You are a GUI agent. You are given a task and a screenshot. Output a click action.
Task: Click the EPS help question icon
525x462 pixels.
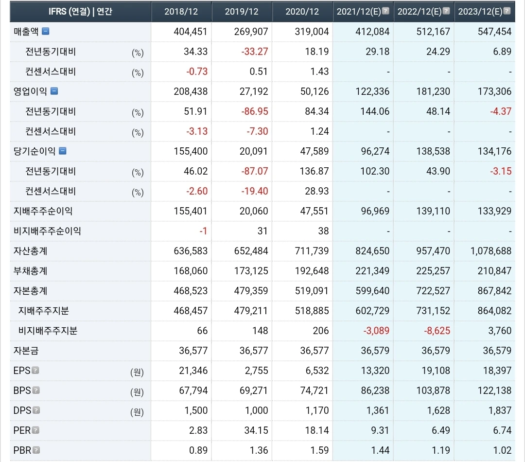(x=35, y=370)
